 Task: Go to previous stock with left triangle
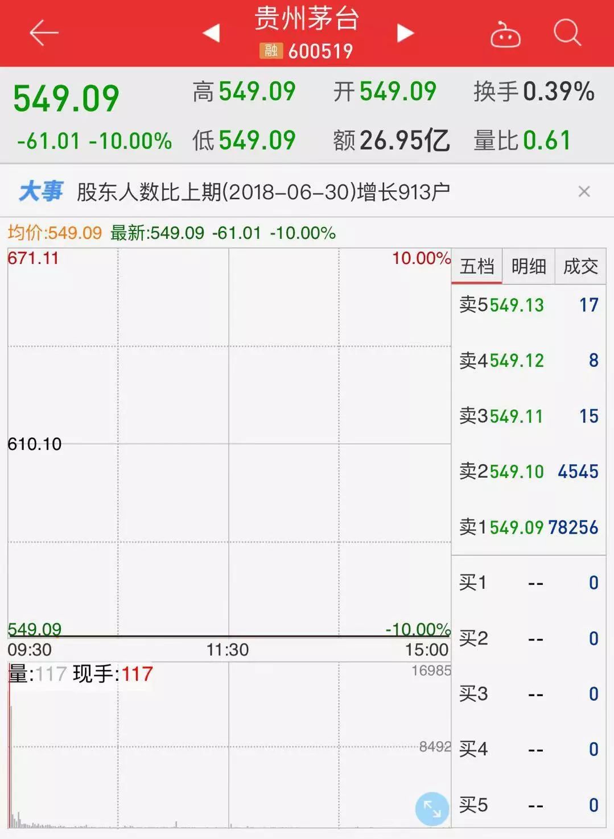(x=211, y=33)
